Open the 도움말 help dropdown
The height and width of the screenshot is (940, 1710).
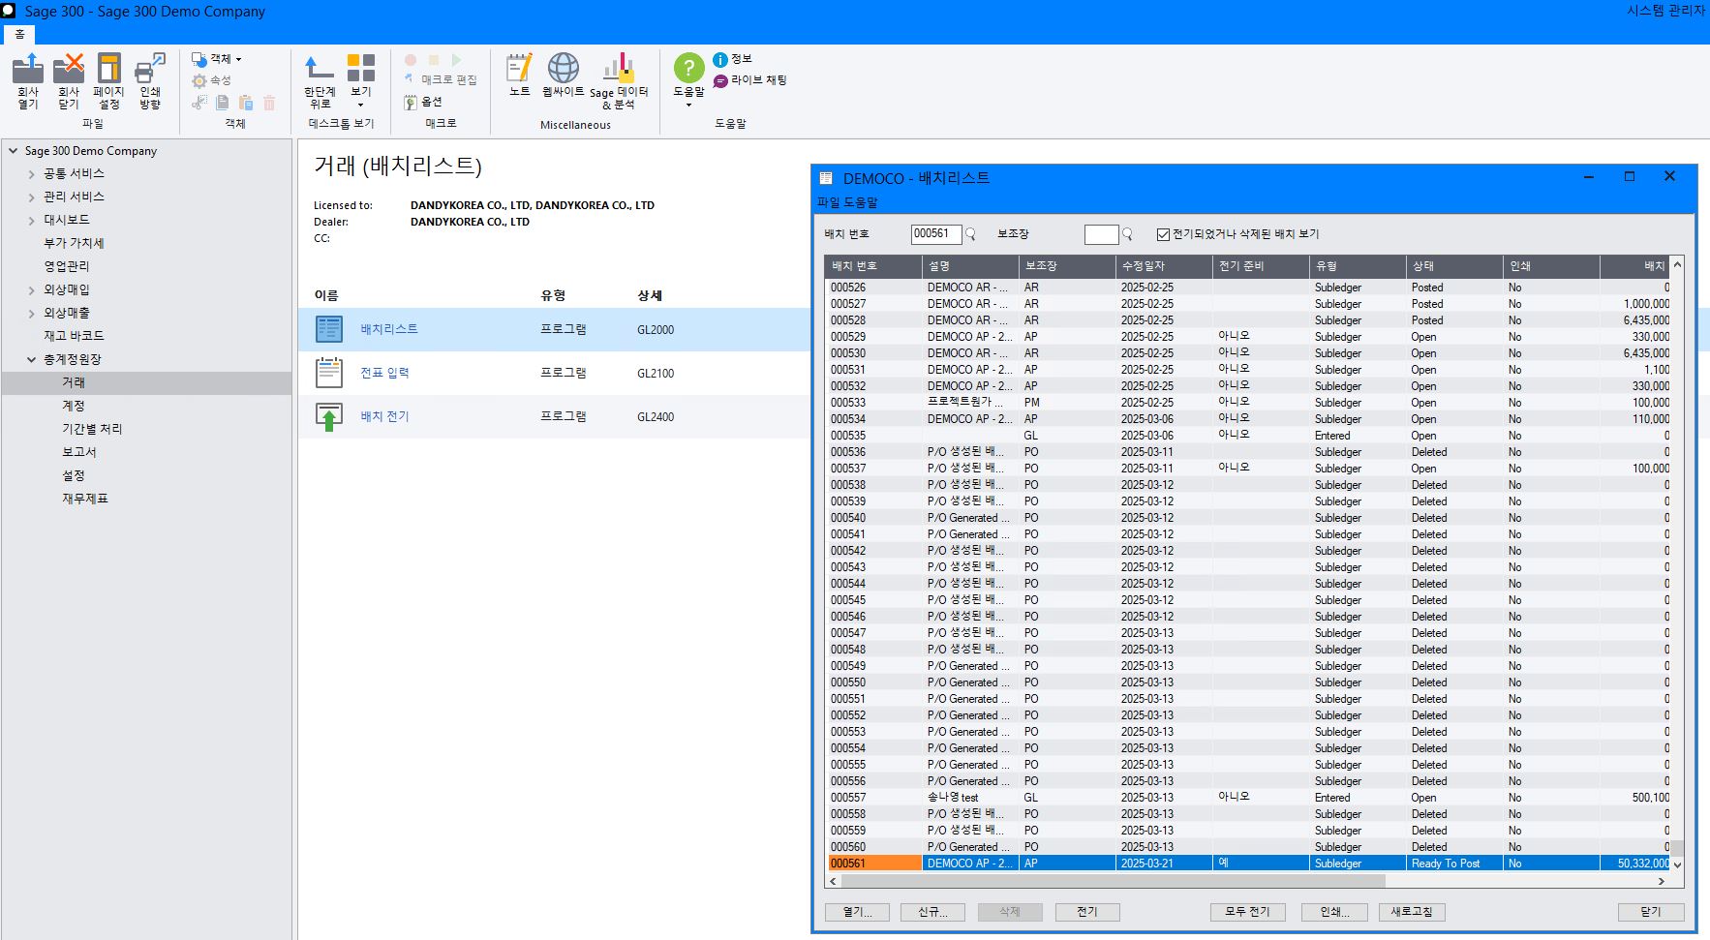[x=688, y=81]
